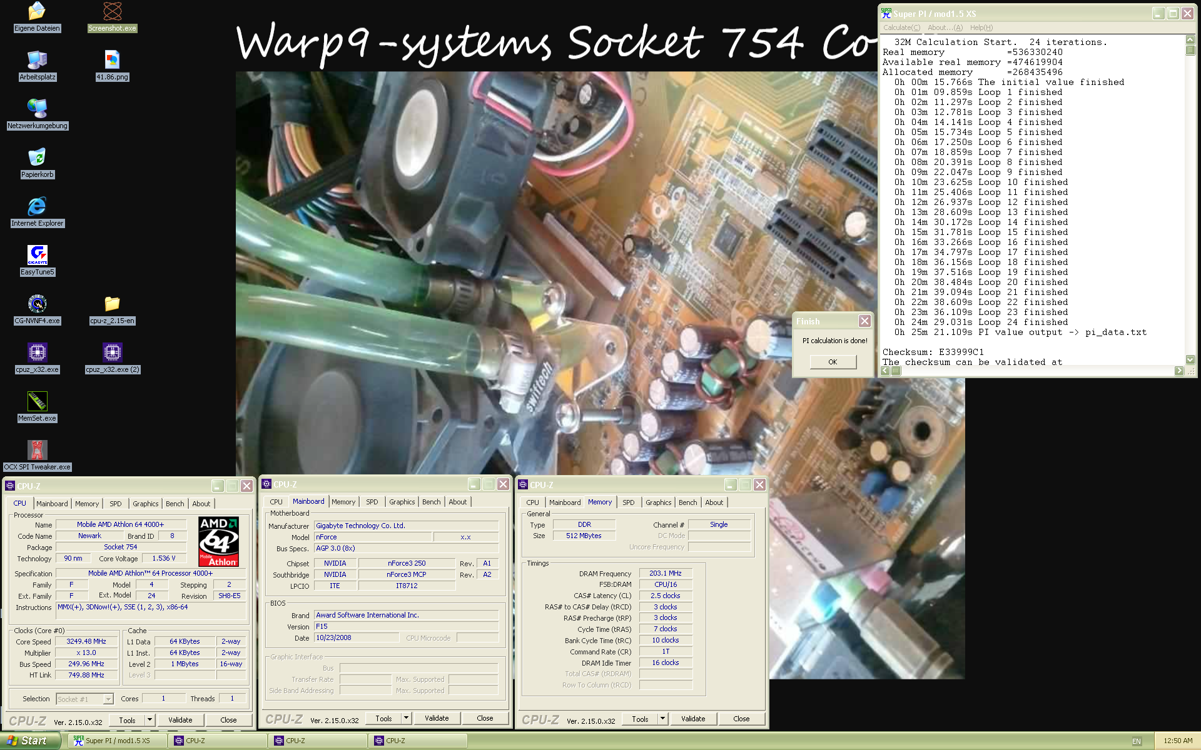Open the Help menu in Super PI
The image size is (1201, 750).
click(x=981, y=27)
